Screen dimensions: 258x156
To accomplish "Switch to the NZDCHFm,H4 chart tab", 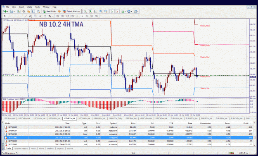I will coord(84,118).
